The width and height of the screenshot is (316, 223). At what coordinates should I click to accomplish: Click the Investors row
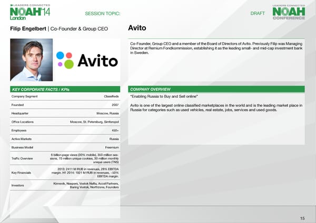pyautogui.click(x=65, y=185)
